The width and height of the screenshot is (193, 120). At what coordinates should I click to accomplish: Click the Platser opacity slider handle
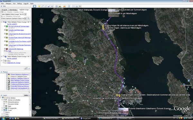(x=29, y=92)
